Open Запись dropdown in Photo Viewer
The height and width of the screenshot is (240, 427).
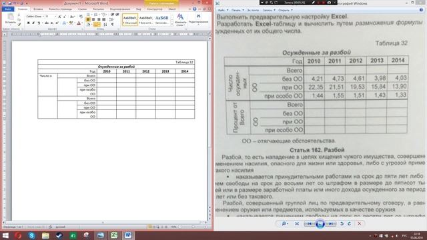pos(269,10)
